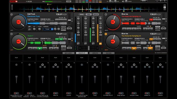Select the MIXER tab in the center panel
The width and height of the screenshot is (177, 99).
tap(82, 14)
